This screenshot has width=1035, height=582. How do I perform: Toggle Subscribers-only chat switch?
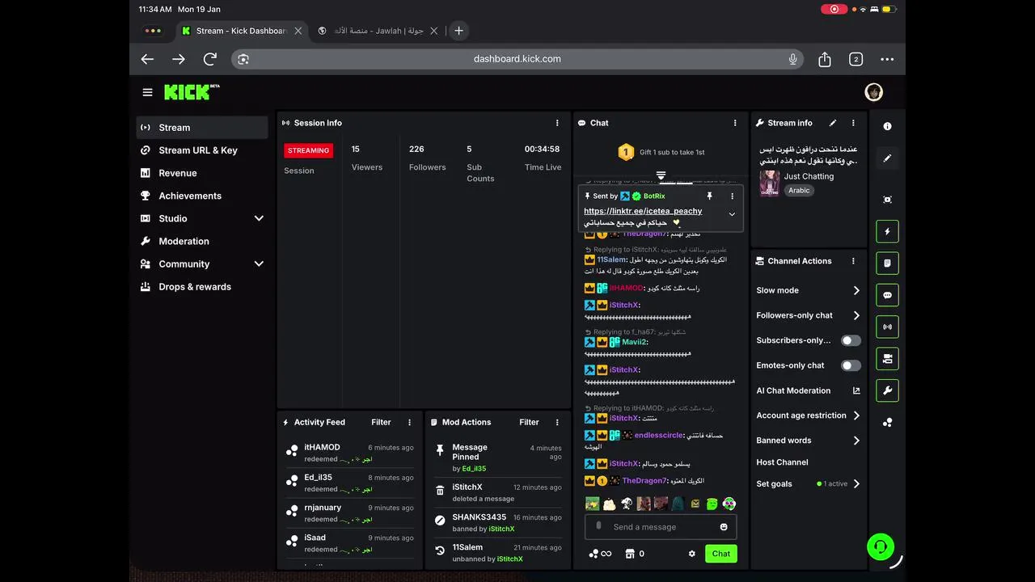[x=851, y=340]
